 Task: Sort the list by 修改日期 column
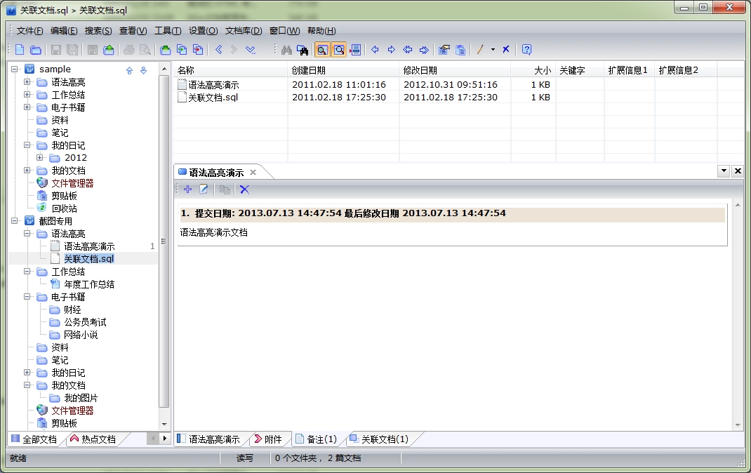[455, 70]
